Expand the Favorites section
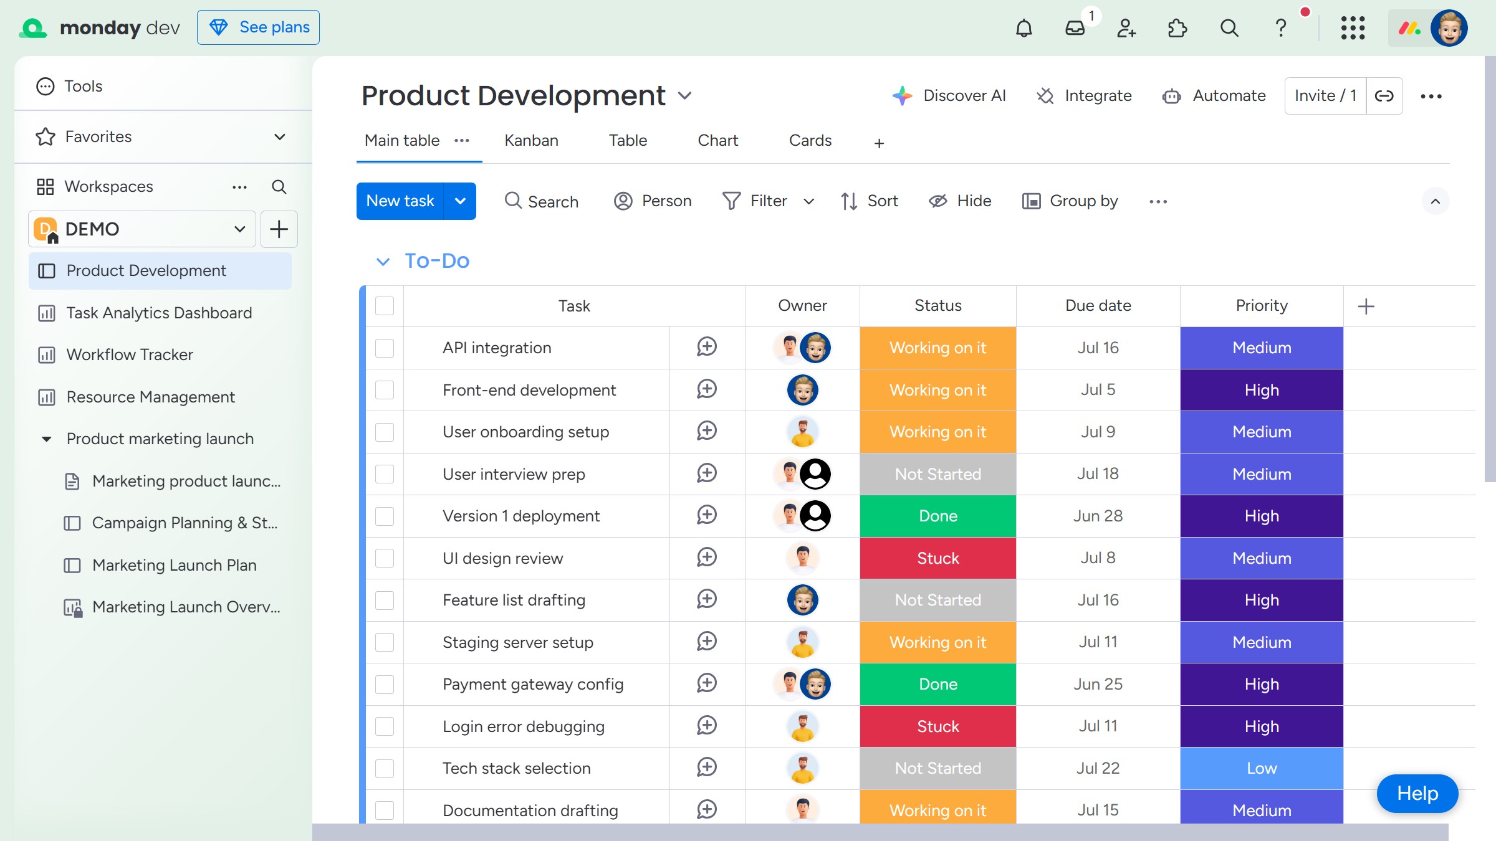 [280, 136]
